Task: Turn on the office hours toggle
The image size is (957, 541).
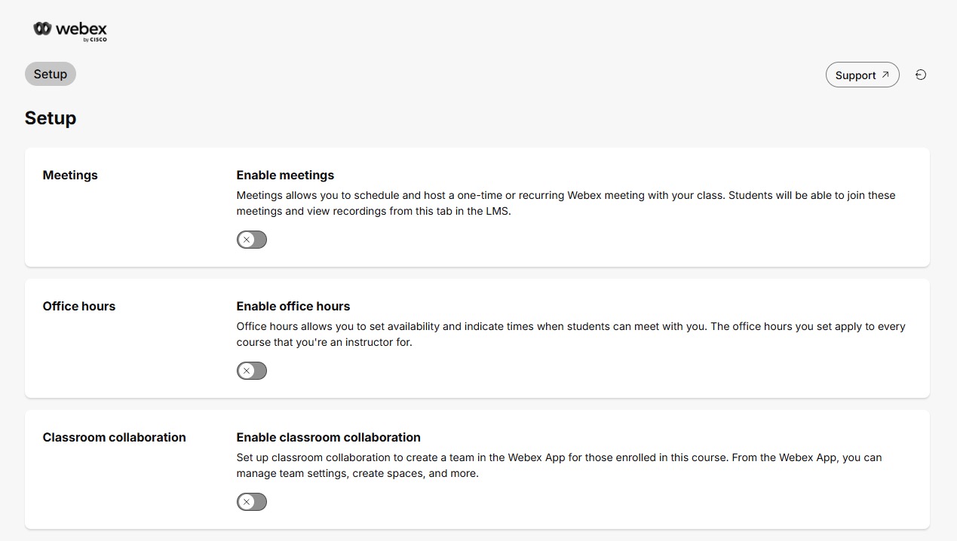Action: pos(251,370)
